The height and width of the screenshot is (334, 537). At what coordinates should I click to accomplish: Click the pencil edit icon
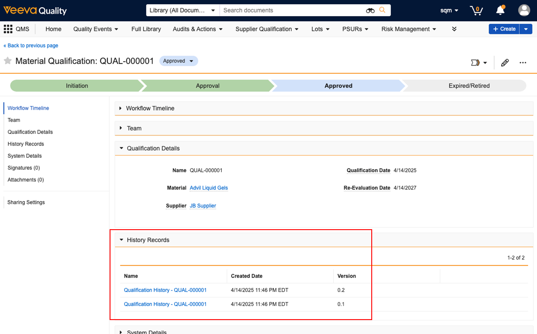coord(505,63)
